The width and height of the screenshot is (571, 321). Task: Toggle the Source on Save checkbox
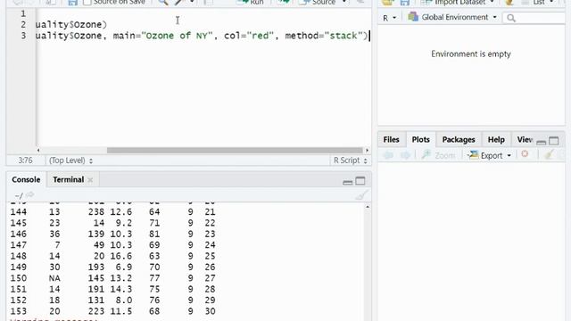coord(87,2)
